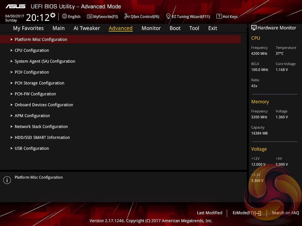Click the Qfan Control fan icon
302x226 pixels.
point(127,16)
